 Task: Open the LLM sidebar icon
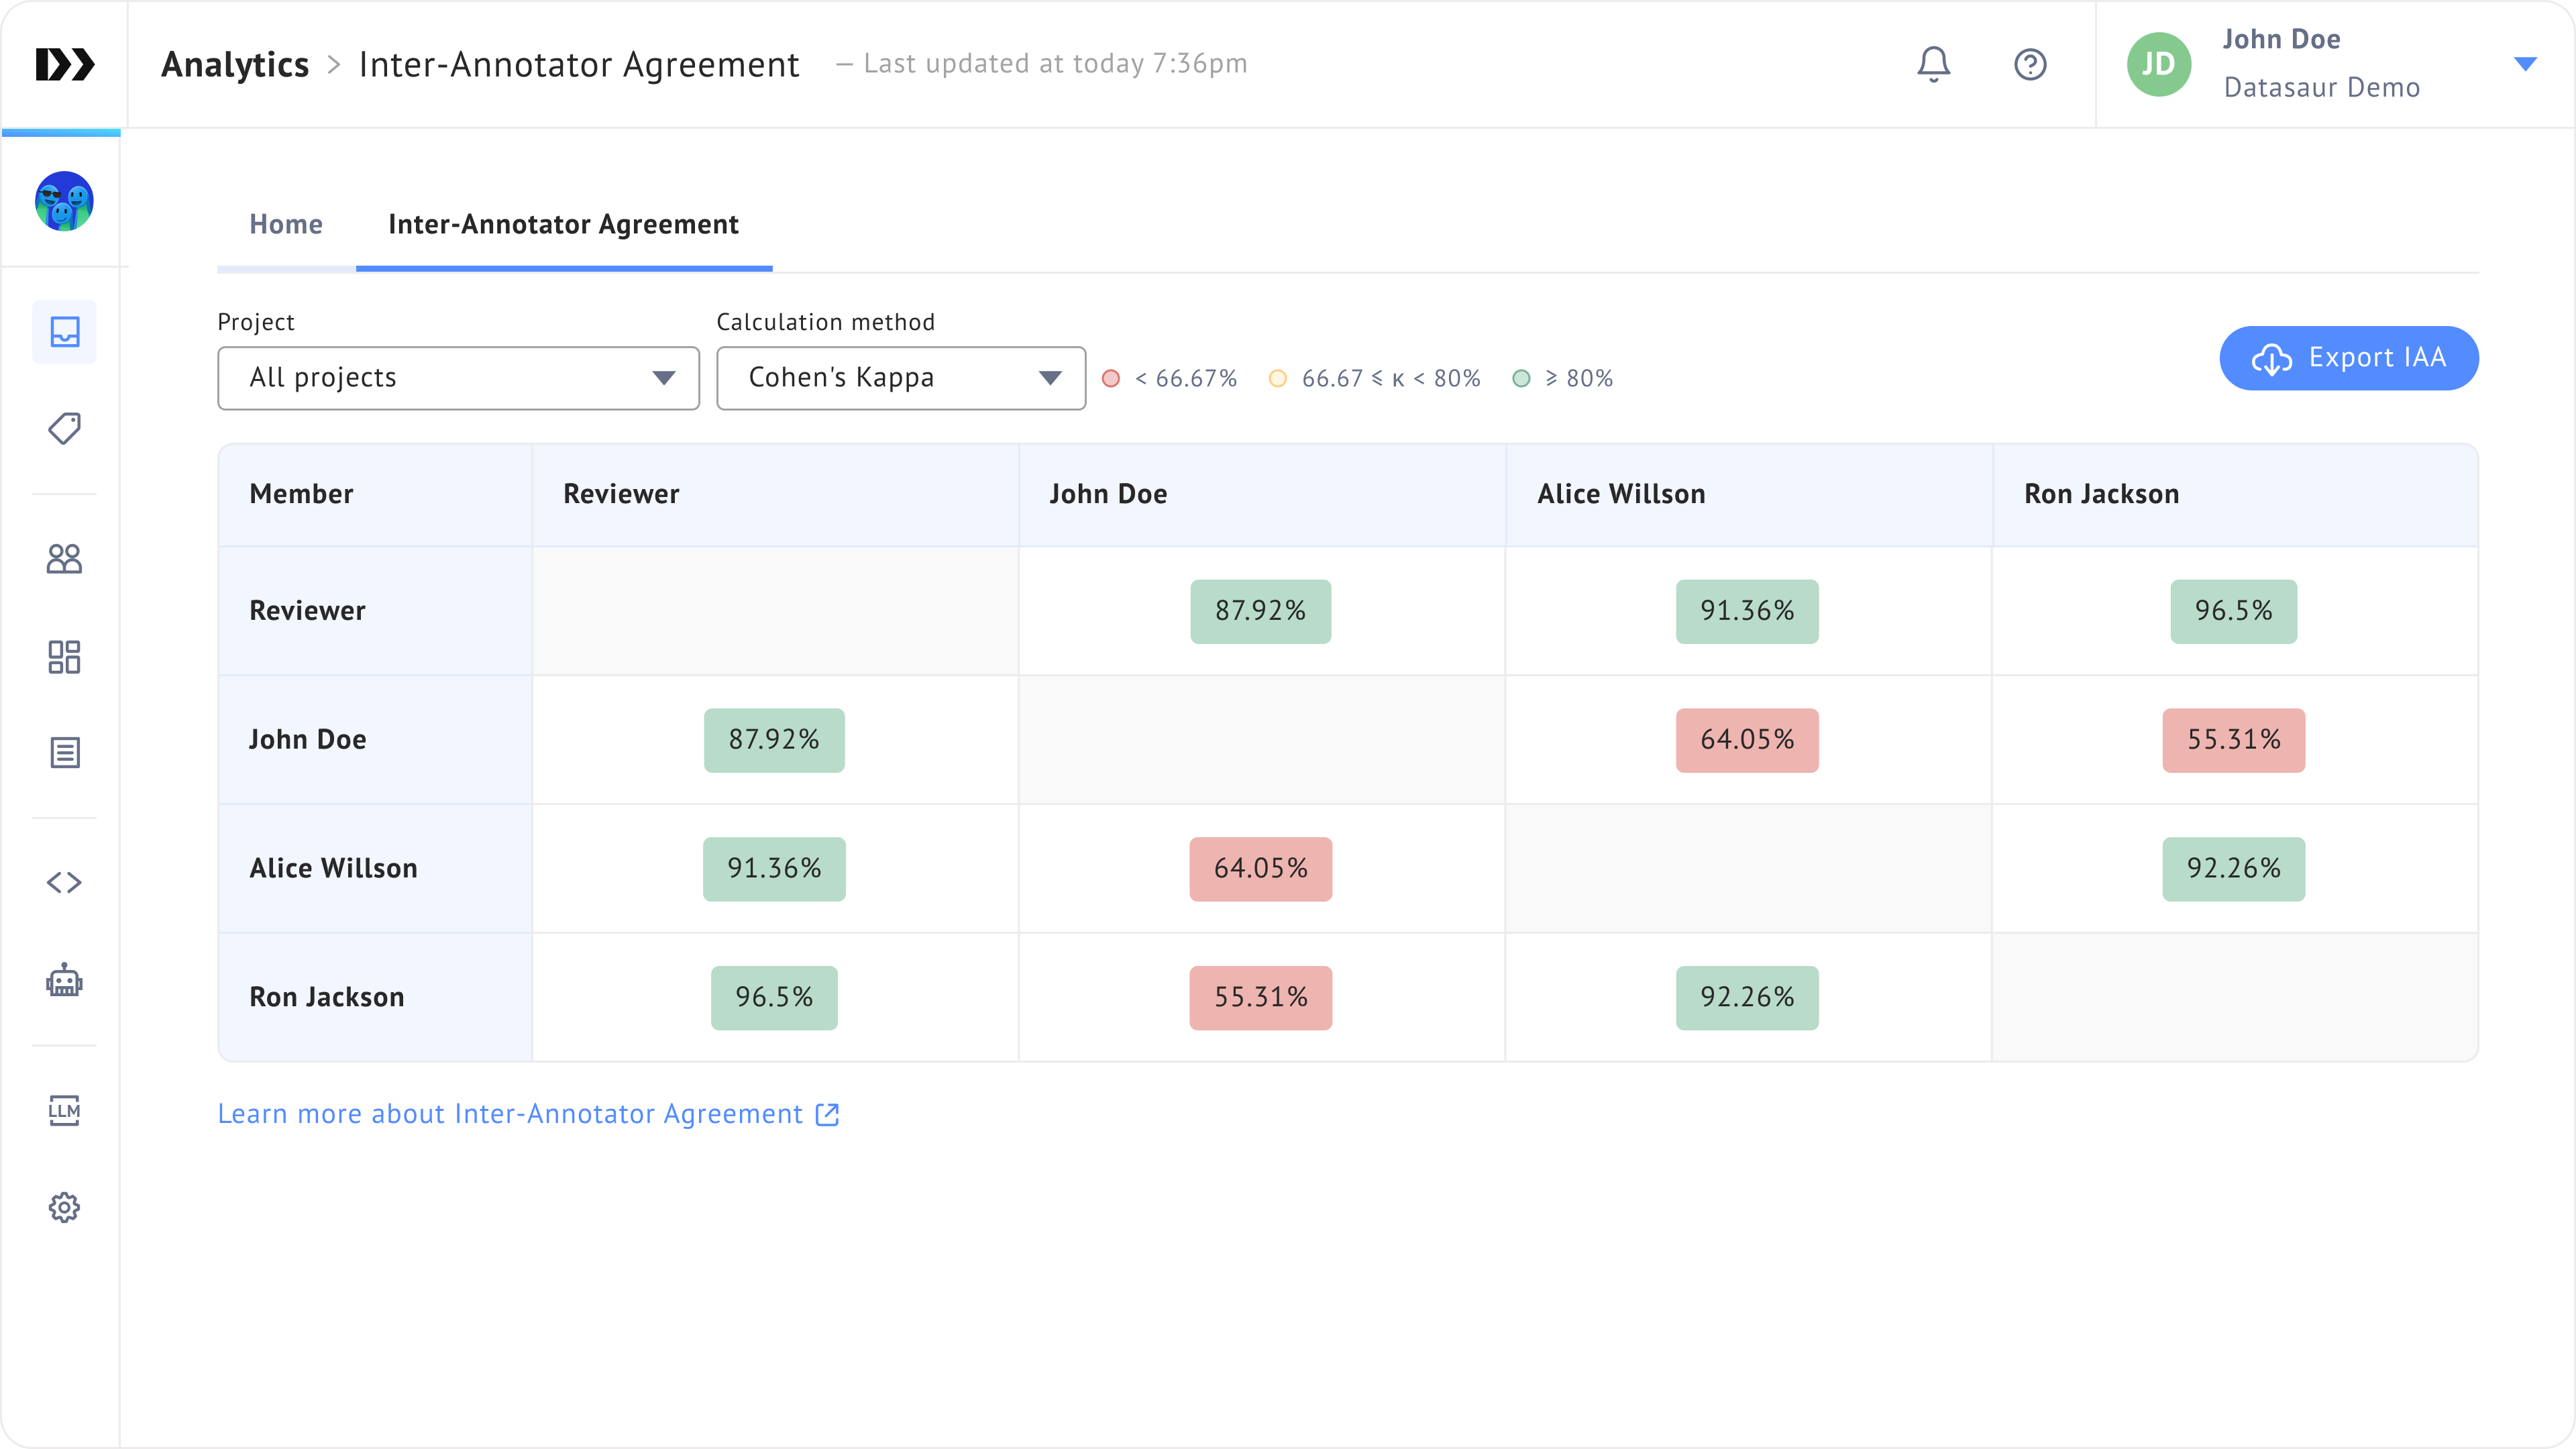[x=64, y=1109]
